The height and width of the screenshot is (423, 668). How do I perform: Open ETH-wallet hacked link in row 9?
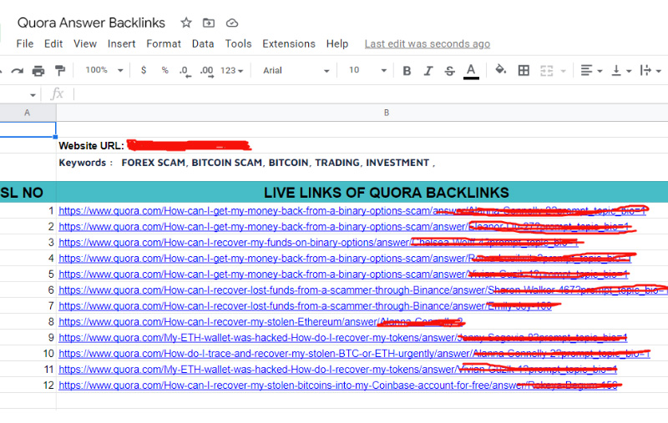coord(343,338)
